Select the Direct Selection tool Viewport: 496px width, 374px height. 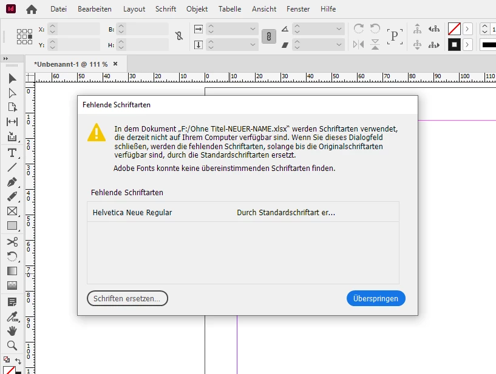click(12, 93)
